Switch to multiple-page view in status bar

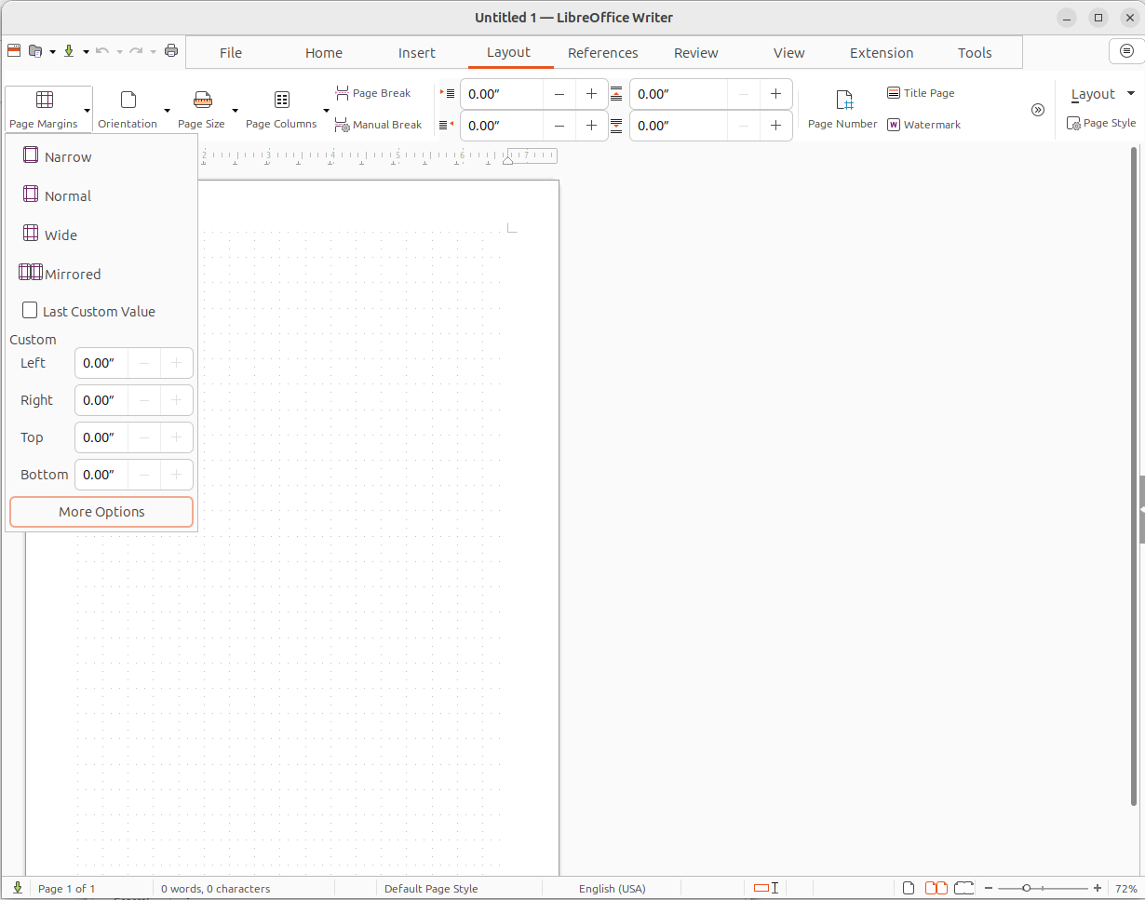[x=936, y=888]
